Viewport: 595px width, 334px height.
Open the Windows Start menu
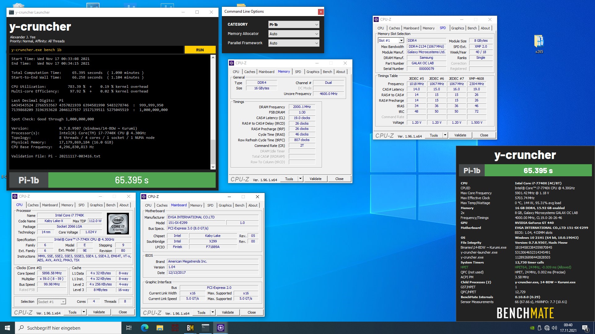7,328
